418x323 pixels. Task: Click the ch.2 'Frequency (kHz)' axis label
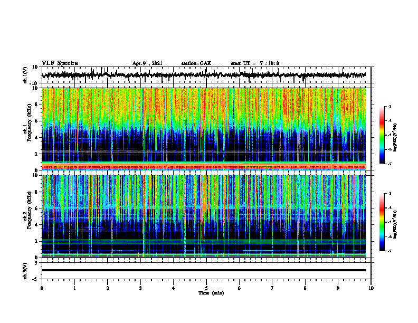tap(30, 210)
